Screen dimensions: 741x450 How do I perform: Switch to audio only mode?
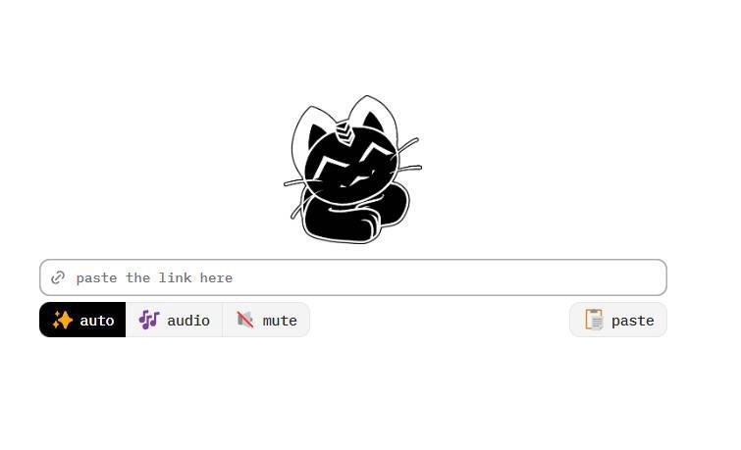point(174,320)
